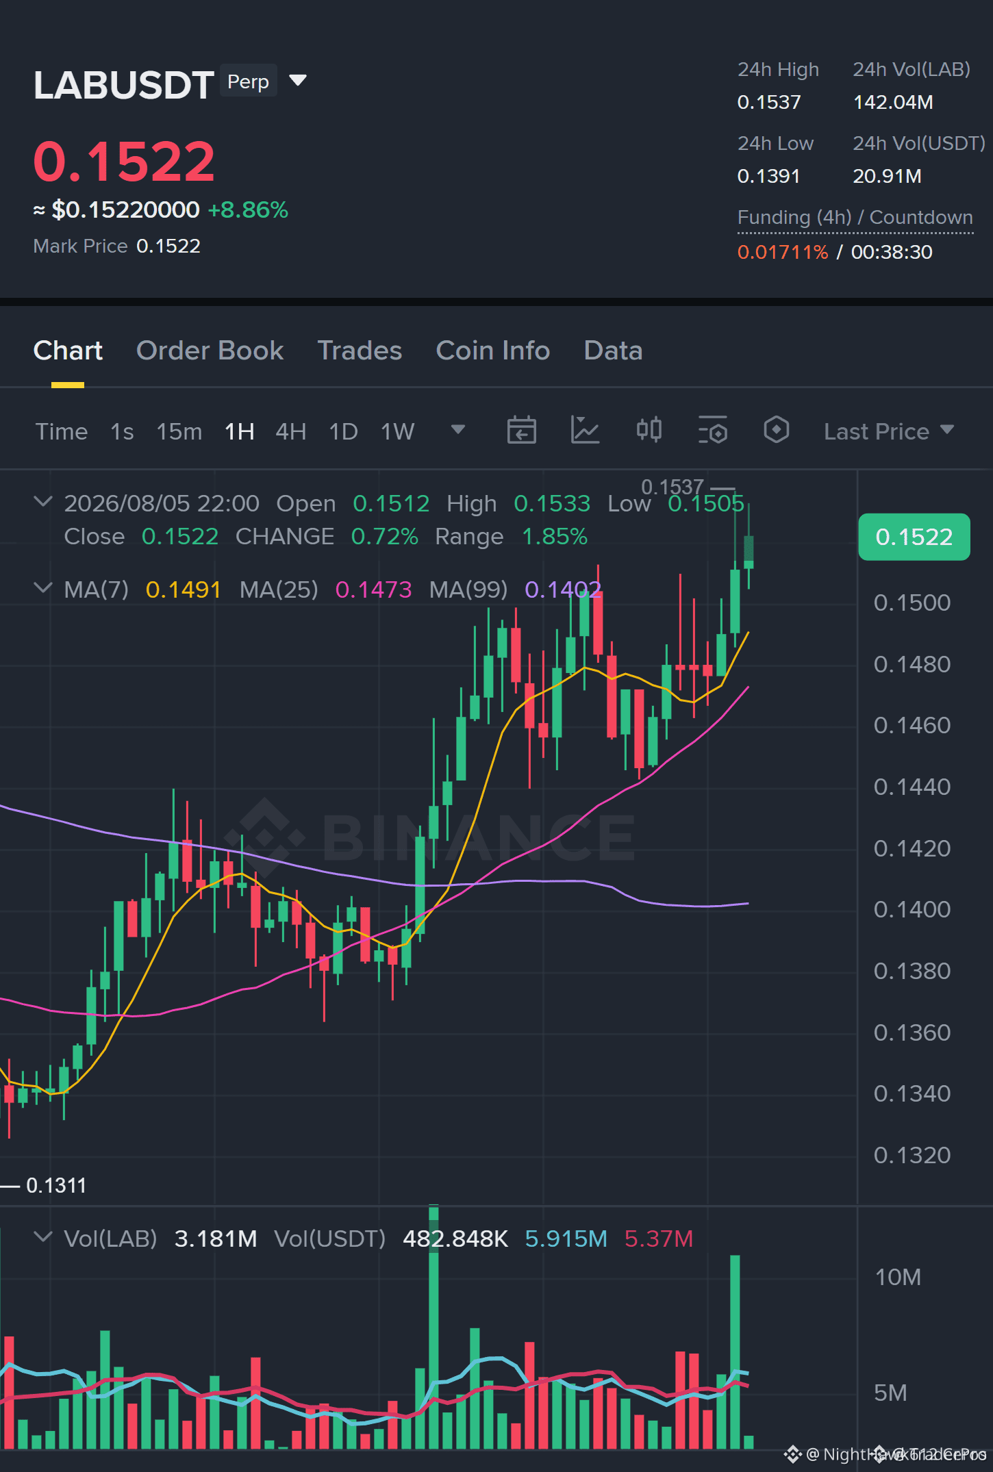Screen dimensions: 993x1472
Task: Select the 4H timeframe
Action: click(x=291, y=431)
